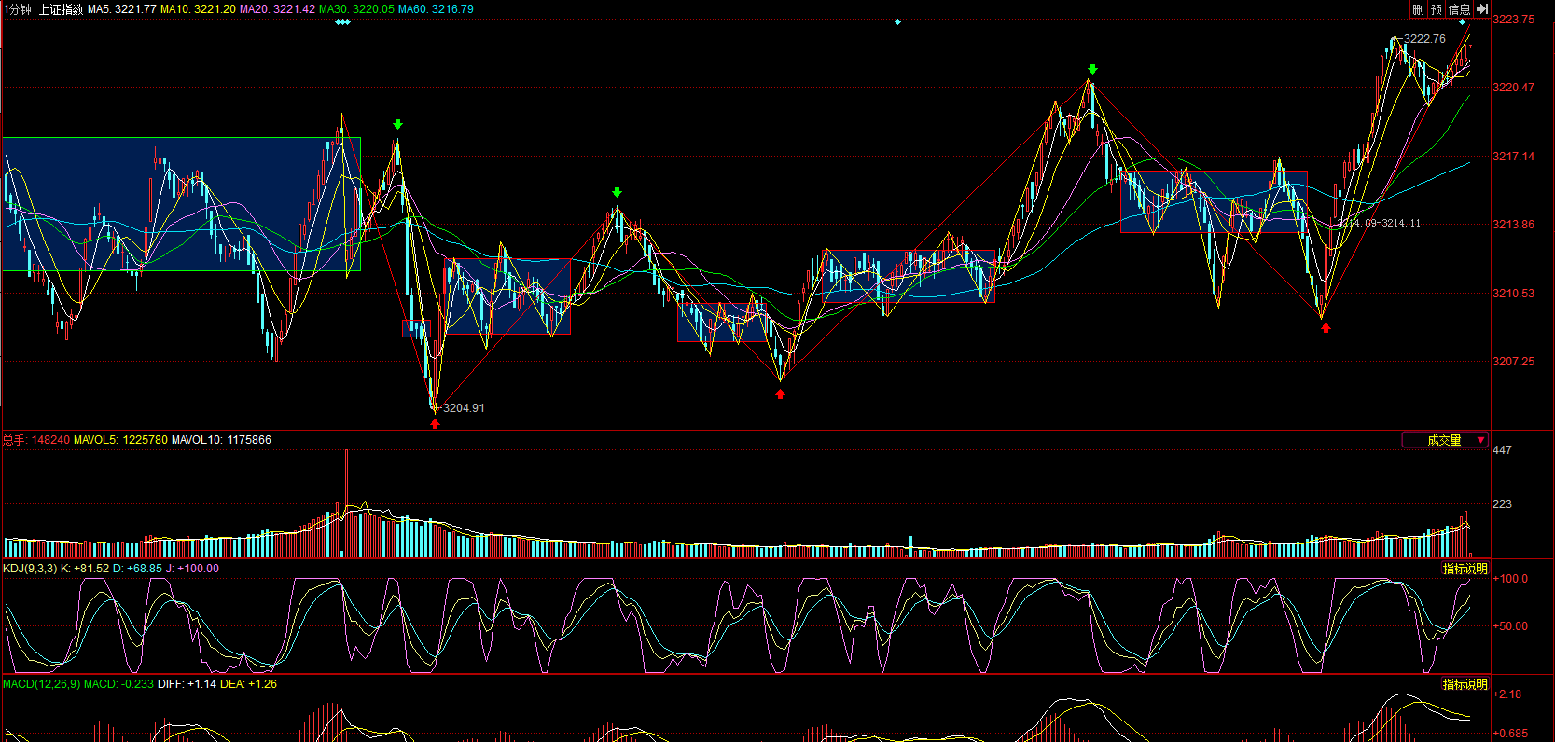Select the yellow MA10: 3221.20 label
This screenshot has width=1555, height=742.
[198, 9]
